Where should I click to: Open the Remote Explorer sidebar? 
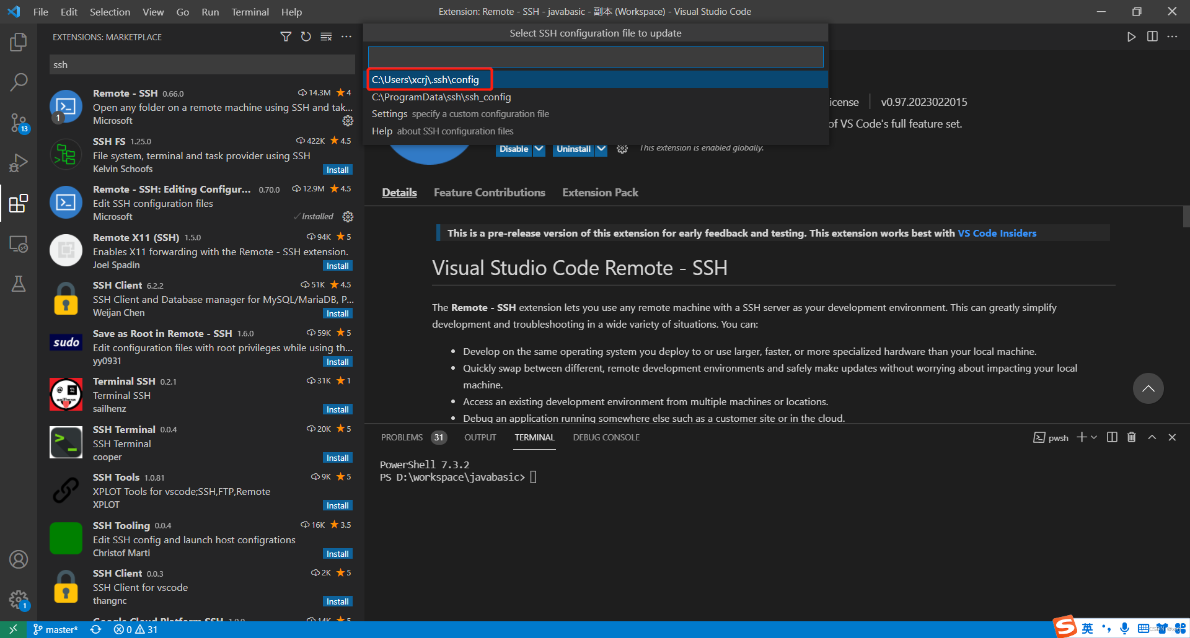[19, 245]
